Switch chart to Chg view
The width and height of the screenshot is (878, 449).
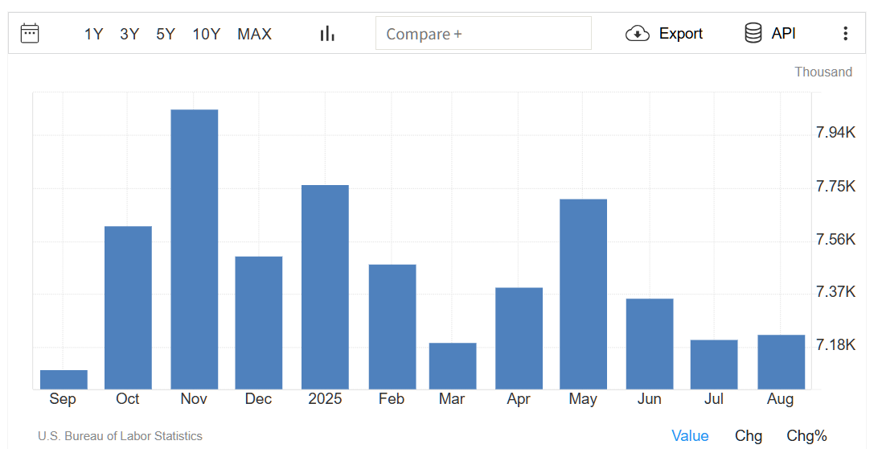point(749,436)
